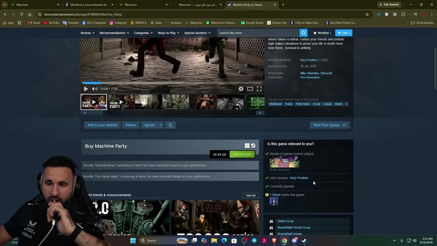
Task: Open the BINANCE bookmark
Action: tap(138, 23)
